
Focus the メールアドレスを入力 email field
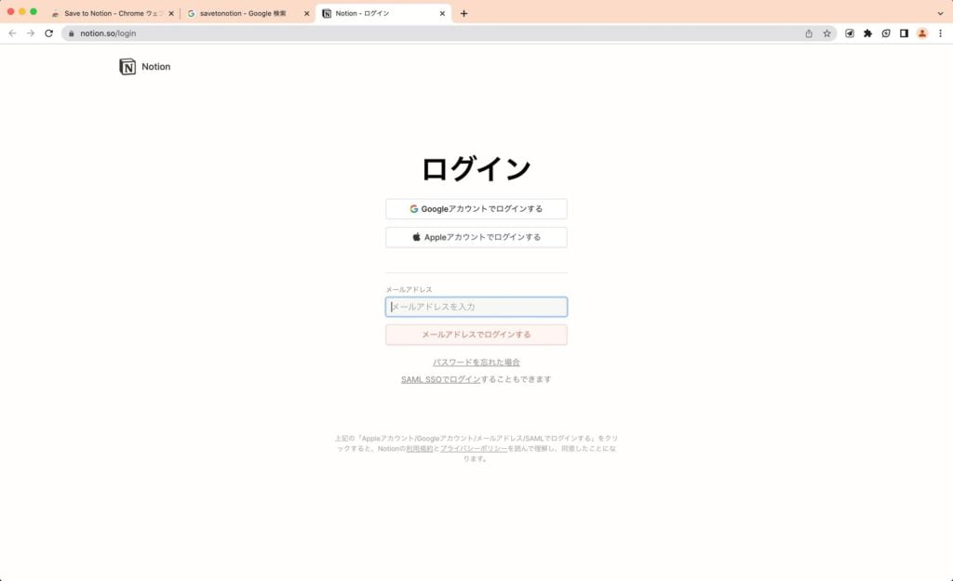pyautogui.click(x=476, y=307)
